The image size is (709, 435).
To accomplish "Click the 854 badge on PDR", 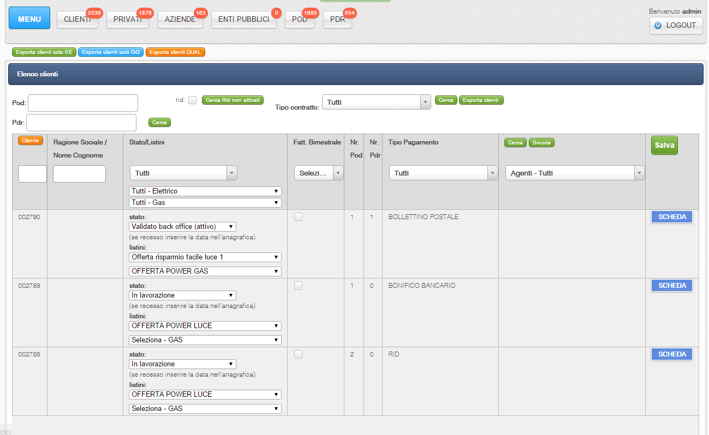I will [349, 13].
